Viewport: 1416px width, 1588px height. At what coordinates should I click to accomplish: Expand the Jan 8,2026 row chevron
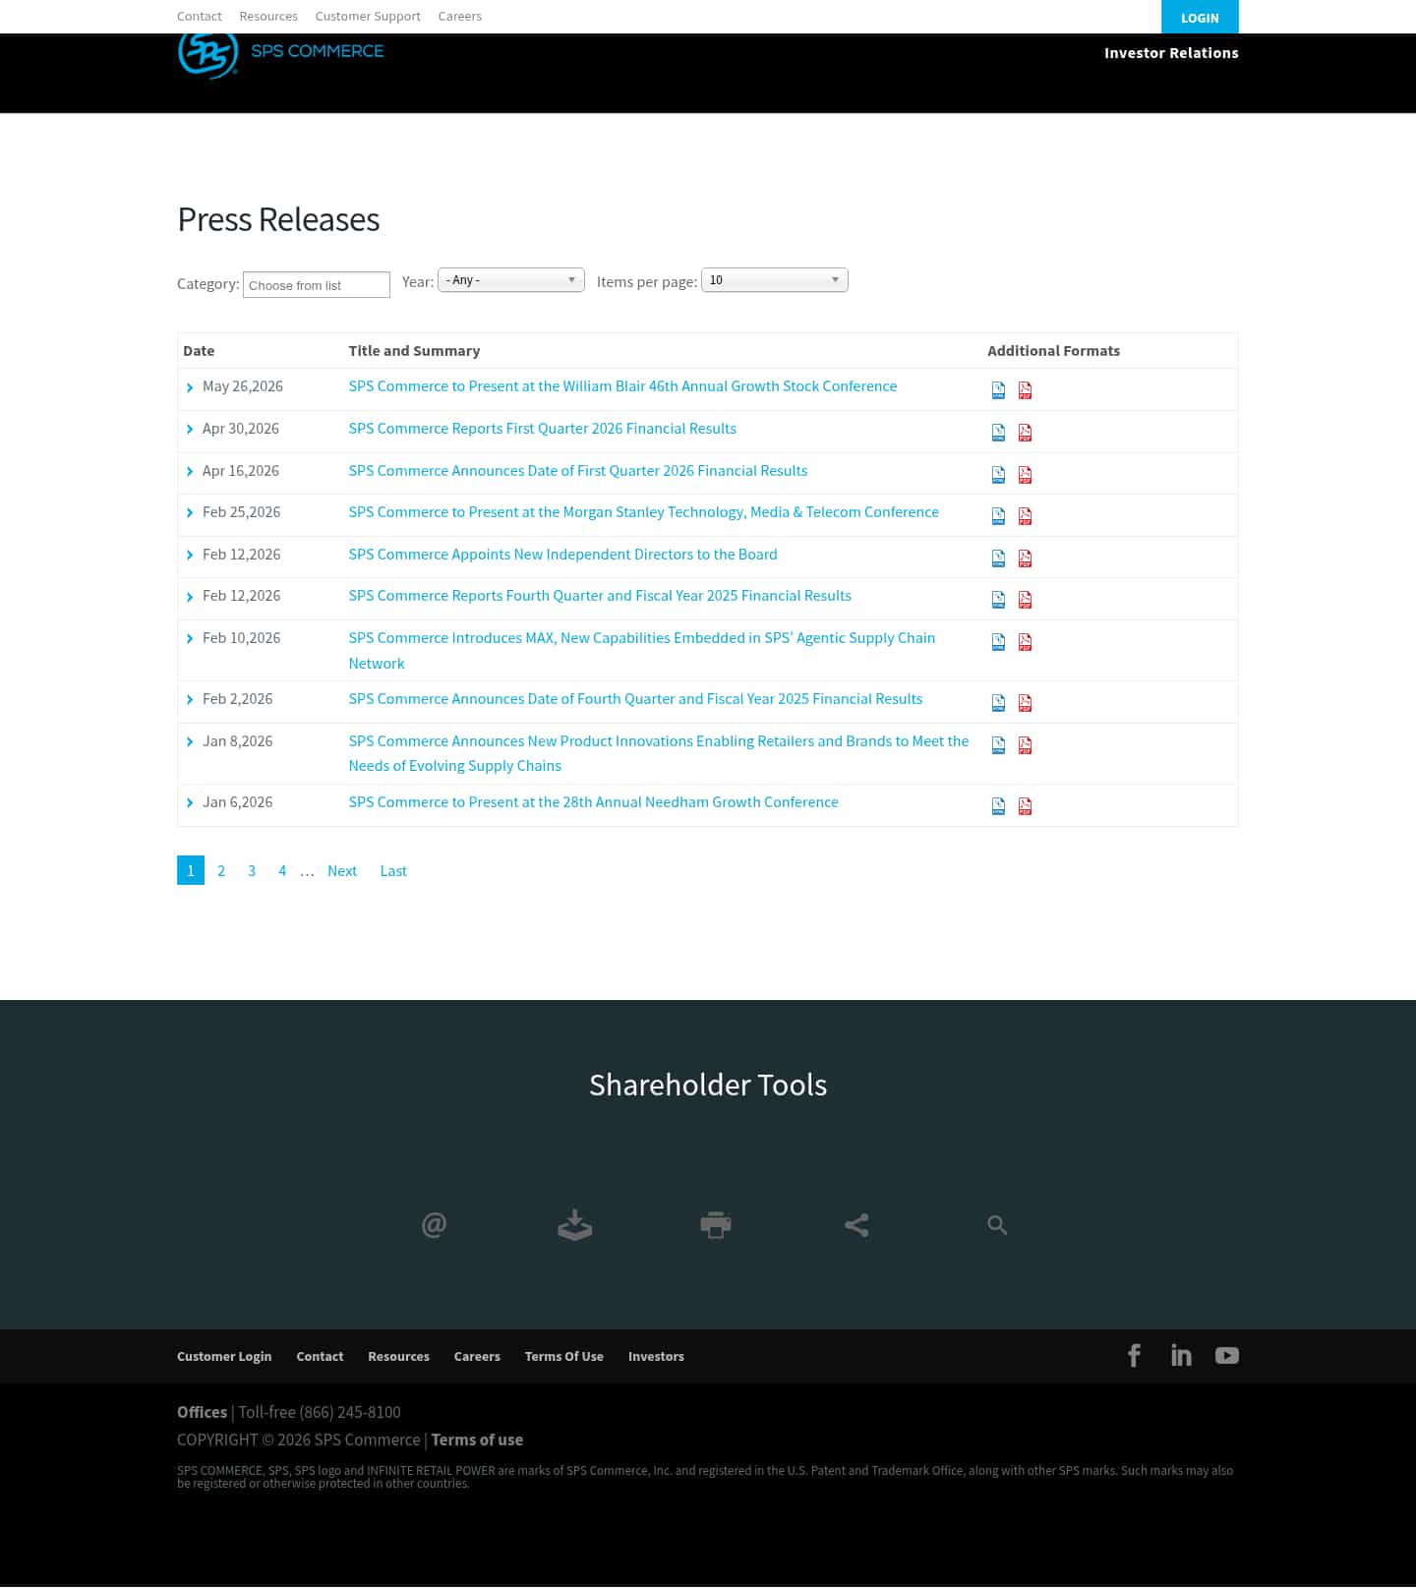click(x=190, y=742)
